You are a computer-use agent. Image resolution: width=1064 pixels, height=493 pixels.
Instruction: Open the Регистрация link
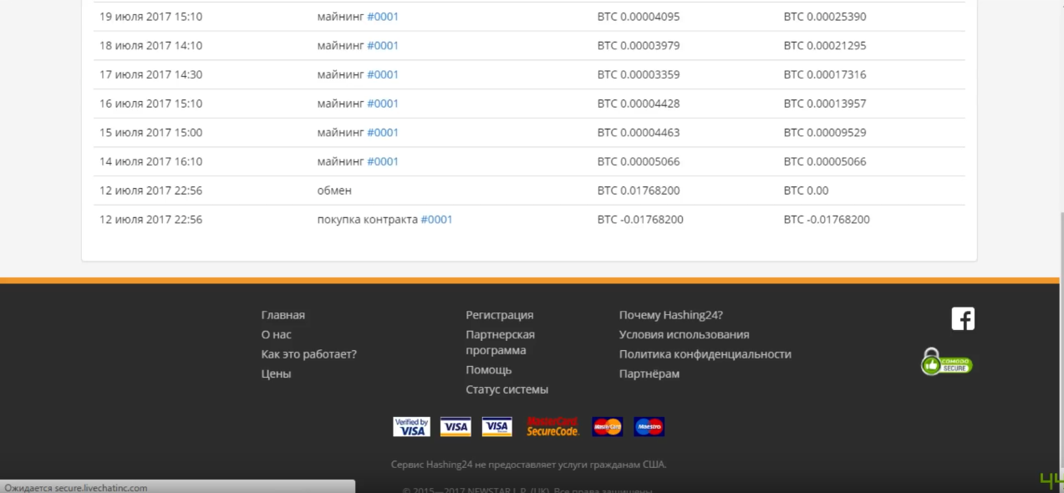pos(499,315)
